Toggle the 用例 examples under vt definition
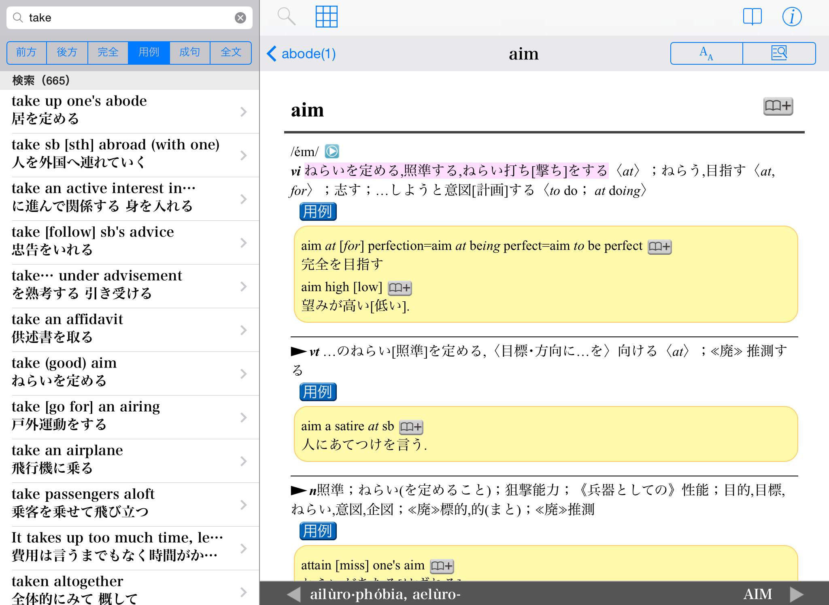 318,392
